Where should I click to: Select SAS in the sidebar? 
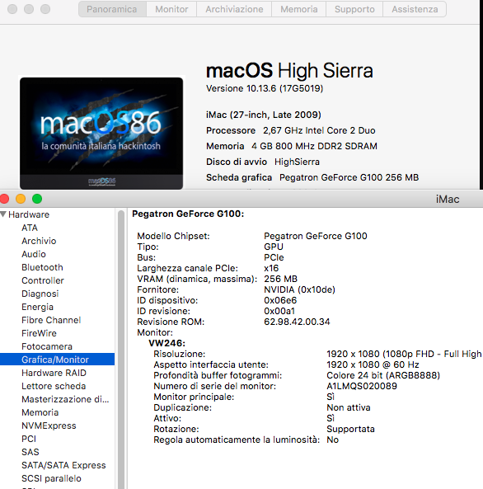30,452
